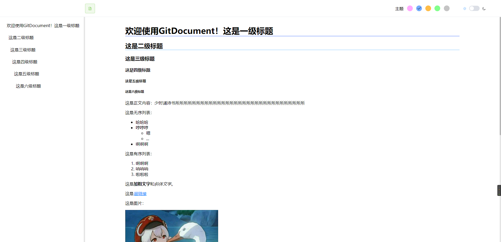Choose the orange theme color
Viewport: 501px width, 242px height.
tap(428, 8)
